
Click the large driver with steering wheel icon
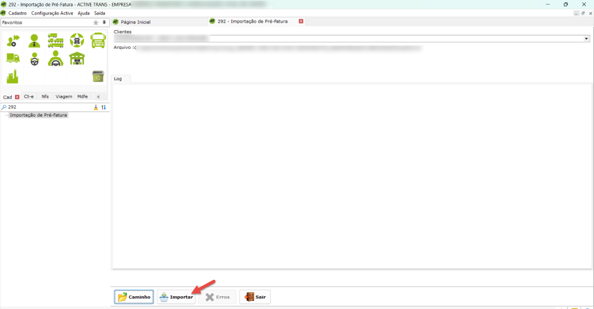(x=56, y=59)
